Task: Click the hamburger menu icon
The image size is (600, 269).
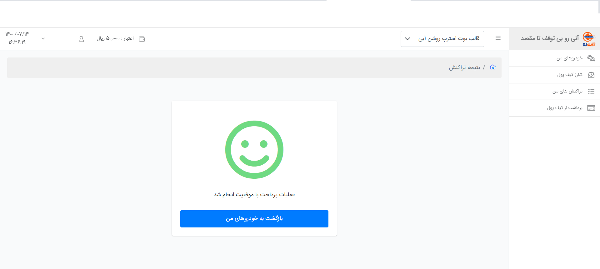Action: (x=498, y=38)
